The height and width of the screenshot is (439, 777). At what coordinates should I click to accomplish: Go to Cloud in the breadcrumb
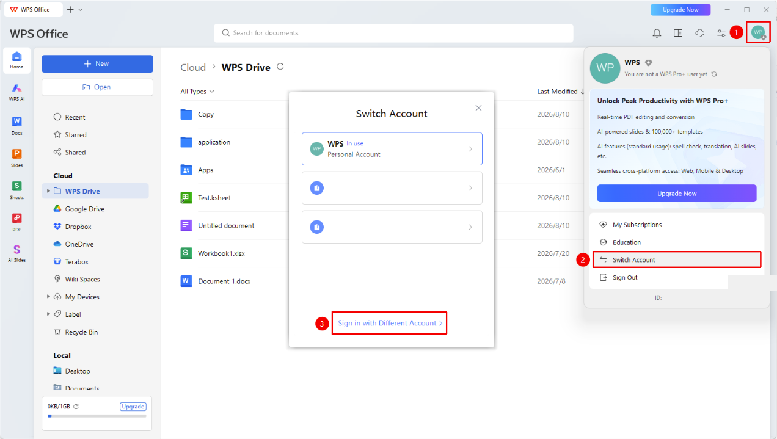(x=193, y=67)
